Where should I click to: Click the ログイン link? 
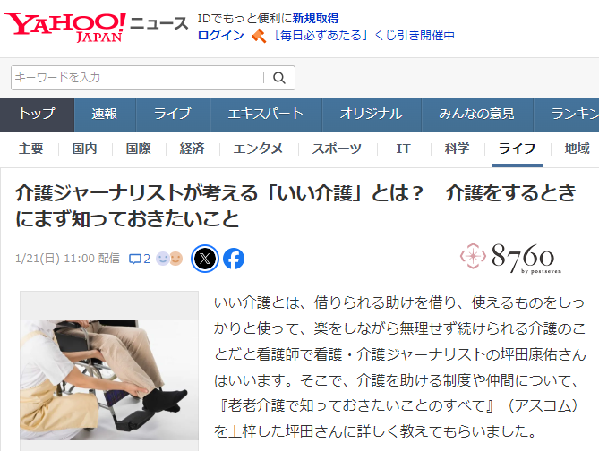[x=221, y=36]
